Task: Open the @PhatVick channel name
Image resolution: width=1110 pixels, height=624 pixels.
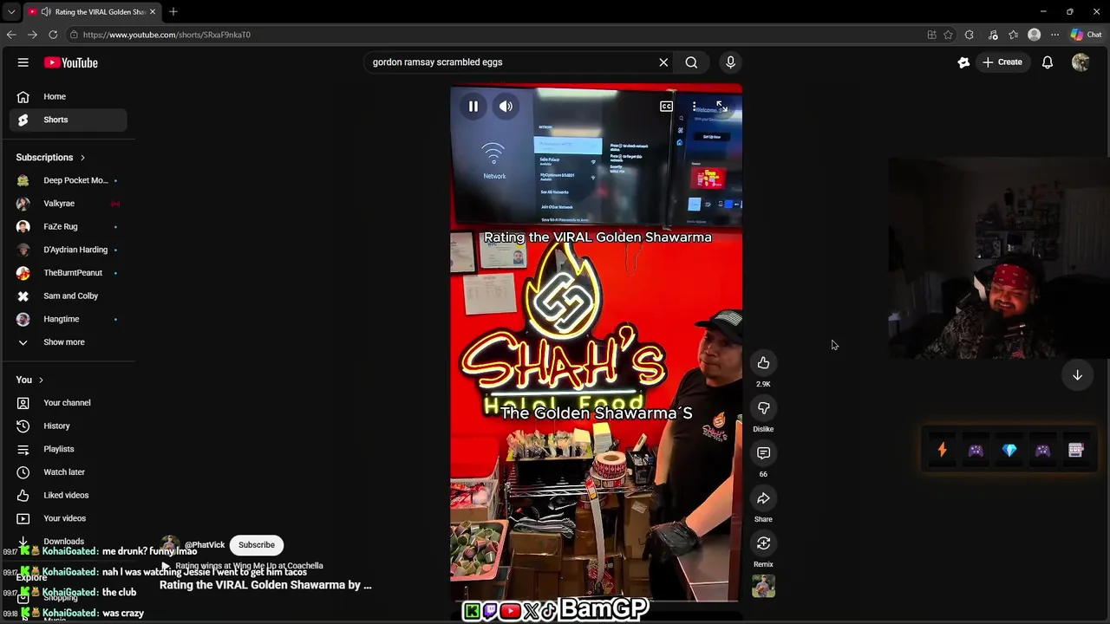Action: pyautogui.click(x=205, y=545)
